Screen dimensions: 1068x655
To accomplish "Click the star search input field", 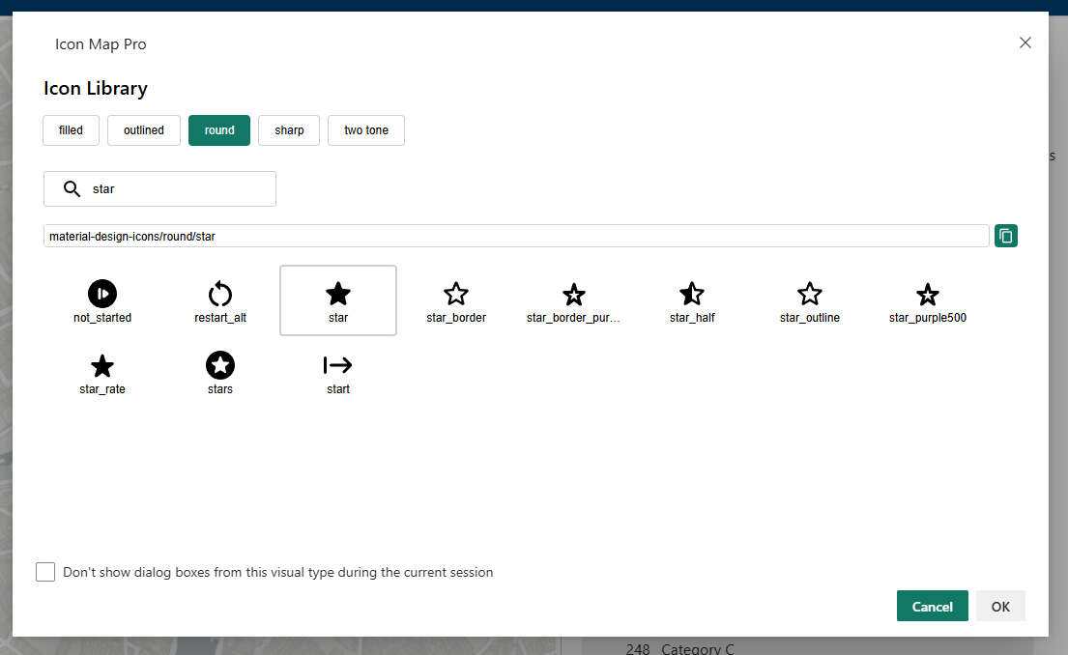I will point(159,188).
